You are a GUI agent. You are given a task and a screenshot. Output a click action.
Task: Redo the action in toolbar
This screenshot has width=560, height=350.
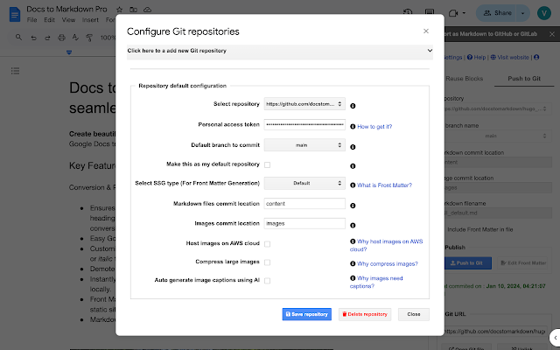click(x=47, y=38)
